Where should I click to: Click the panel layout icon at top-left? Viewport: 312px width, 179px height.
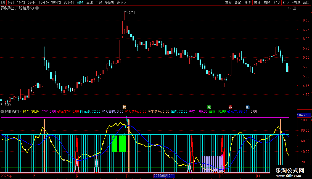(3, 2)
